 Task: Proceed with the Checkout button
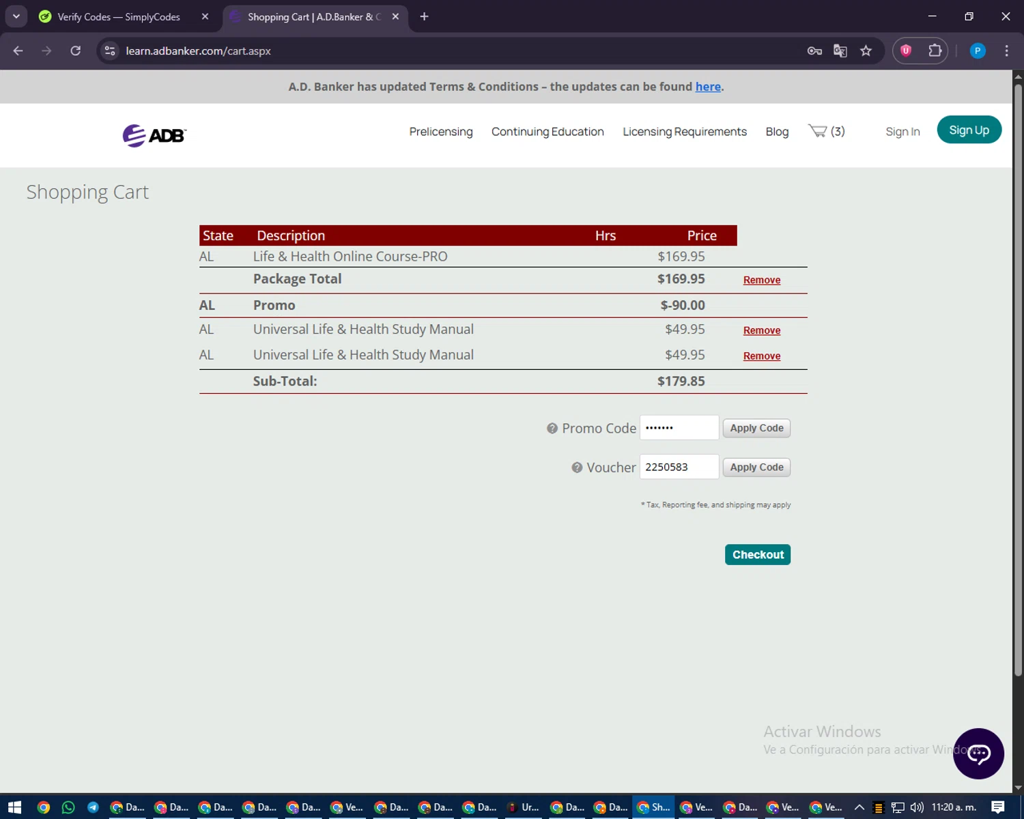(758, 555)
